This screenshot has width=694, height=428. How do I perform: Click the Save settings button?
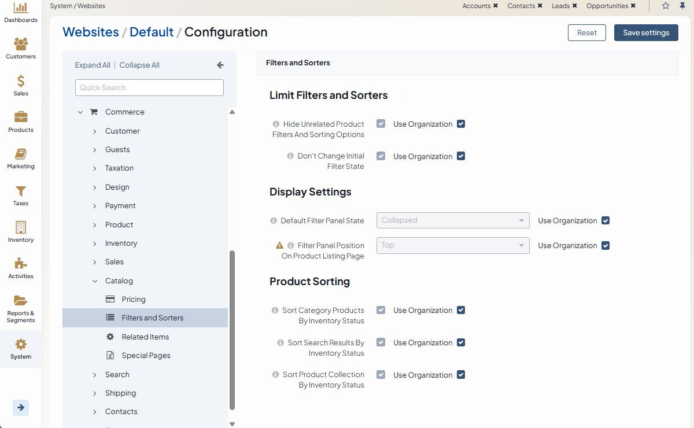pos(646,32)
